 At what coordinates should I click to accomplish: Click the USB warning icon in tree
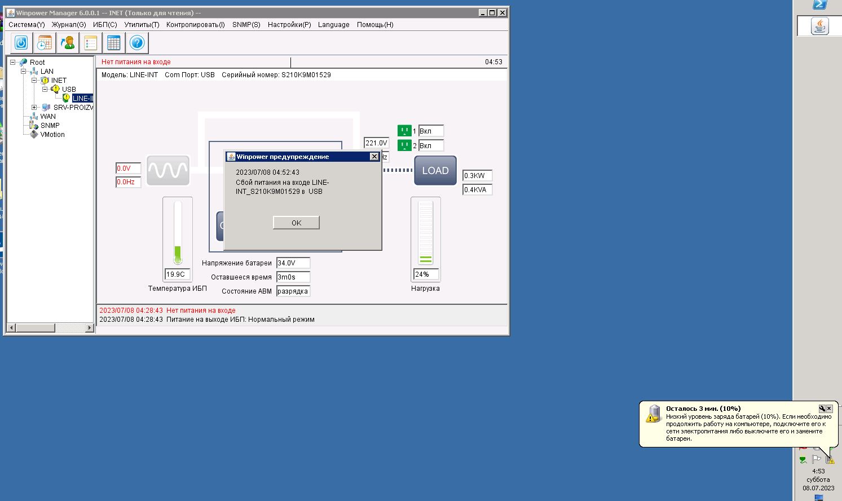55,89
